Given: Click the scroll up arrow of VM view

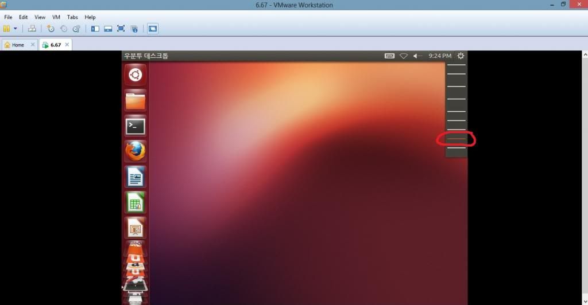Looking at the screenshot, I should pos(585,54).
